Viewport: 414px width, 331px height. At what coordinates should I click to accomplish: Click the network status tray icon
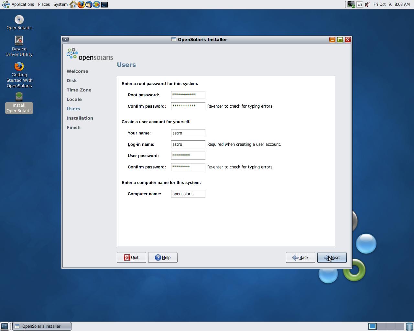coord(351,5)
